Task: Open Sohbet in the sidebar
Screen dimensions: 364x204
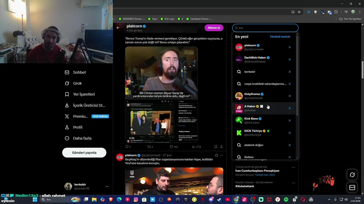Action: click(75, 72)
